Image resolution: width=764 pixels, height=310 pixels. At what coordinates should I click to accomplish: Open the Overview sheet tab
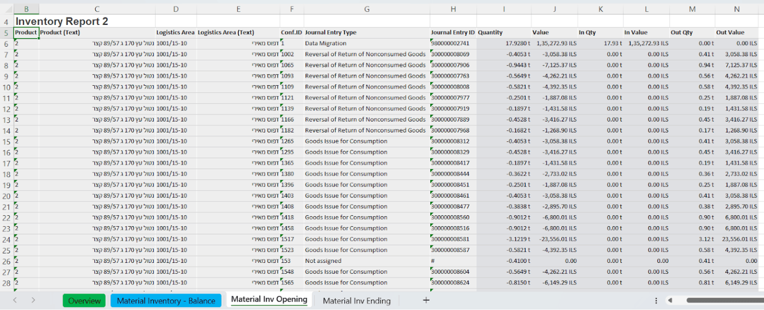click(x=84, y=301)
